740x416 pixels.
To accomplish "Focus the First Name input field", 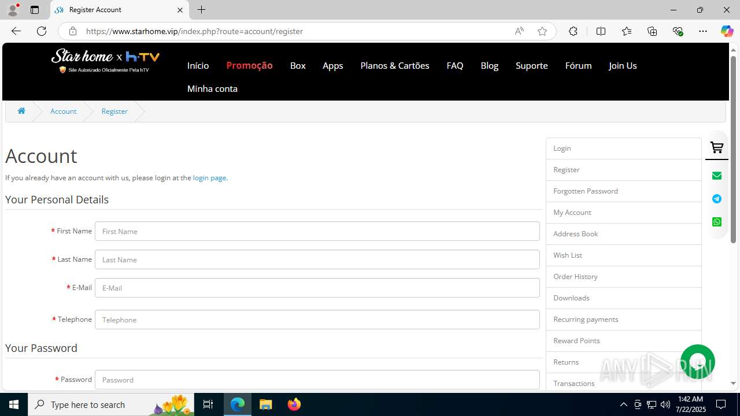I will click(317, 231).
